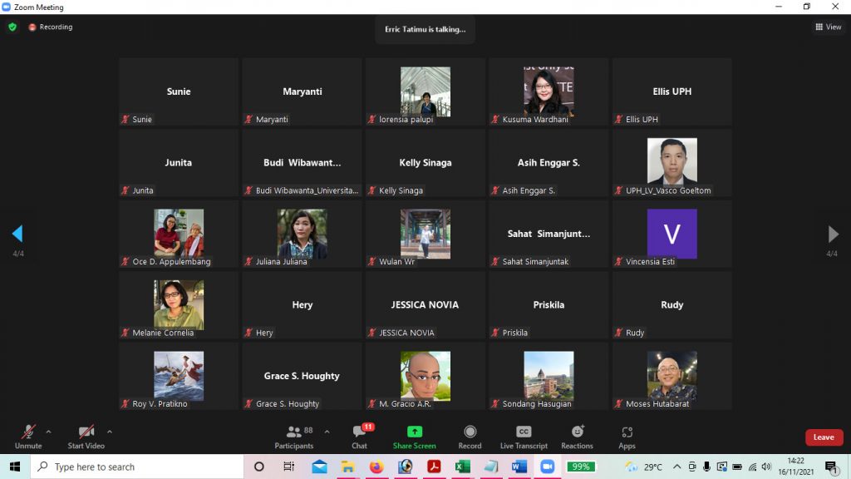Click the Windows taskbar search box

[137, 467]
